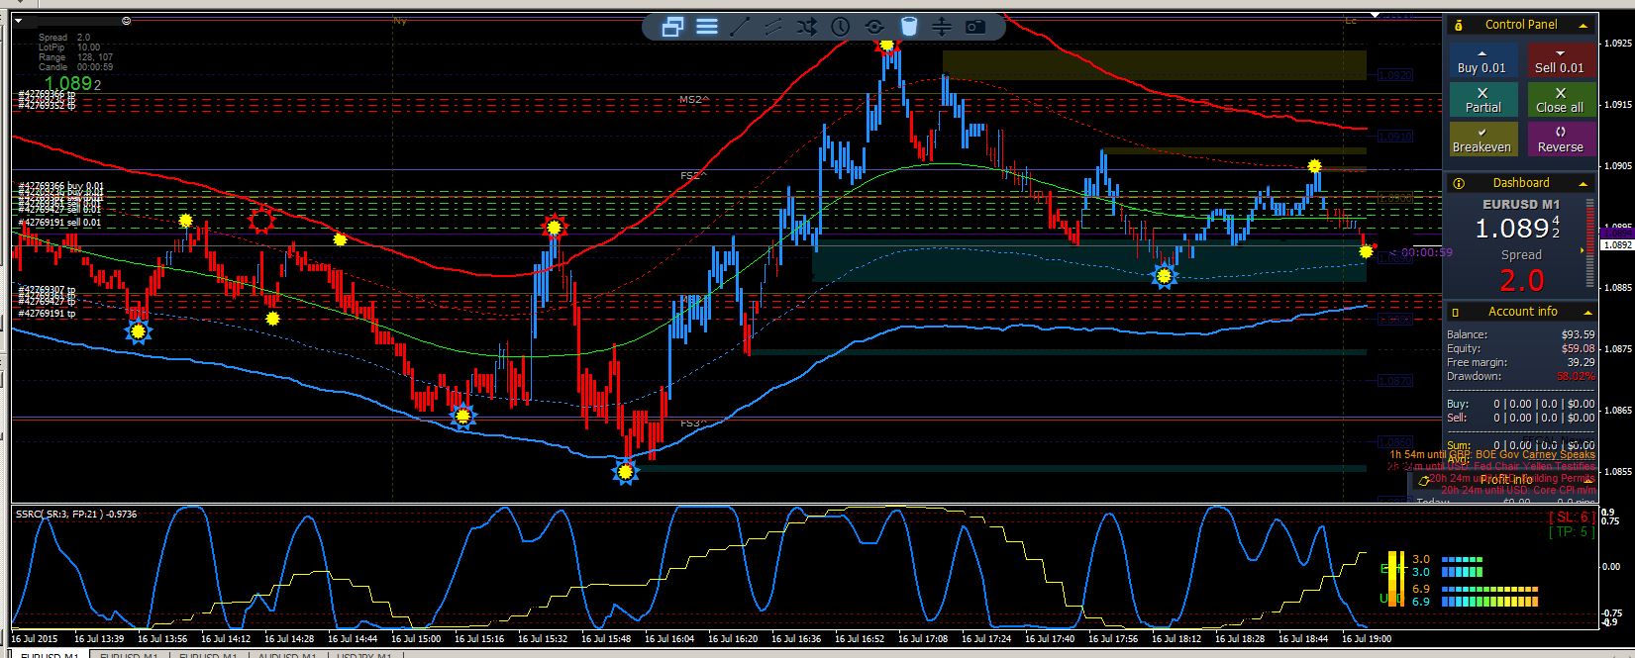Click Buy 0.01 button
Image resolution: width=1635 pixels, height=658 pixels.
point(1482,60)
